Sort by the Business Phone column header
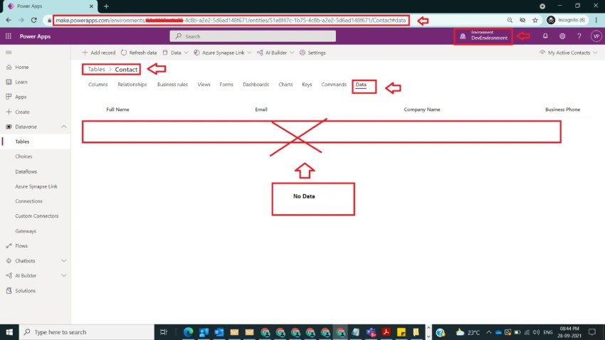 [x=562, y=110]
